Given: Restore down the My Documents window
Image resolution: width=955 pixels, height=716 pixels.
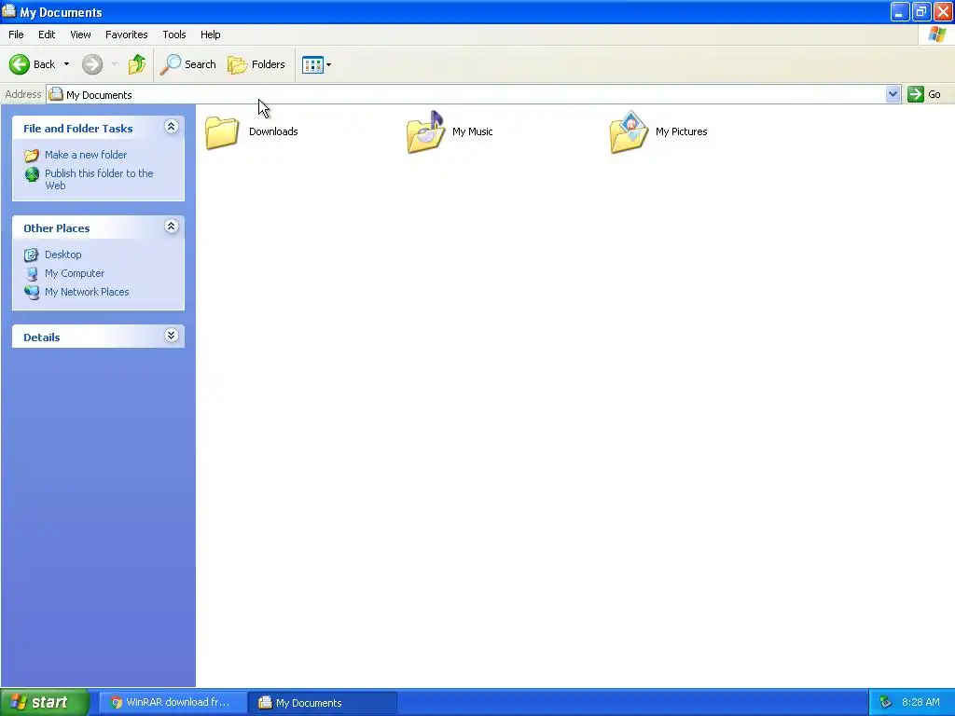Looking at the screenshot, I should (x=921, y=11).
